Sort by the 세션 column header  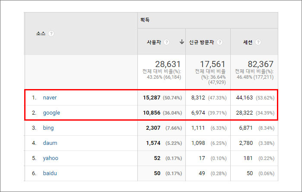248,42
